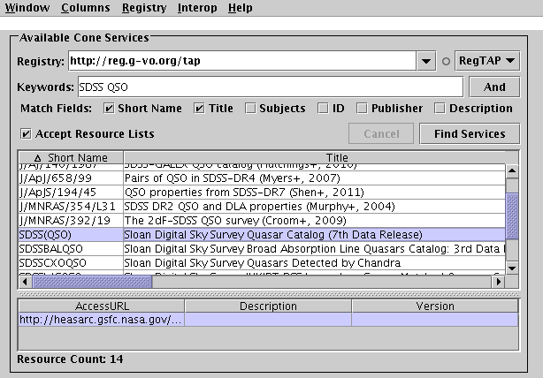Uncheck the Short Name match field

[110, 109]
